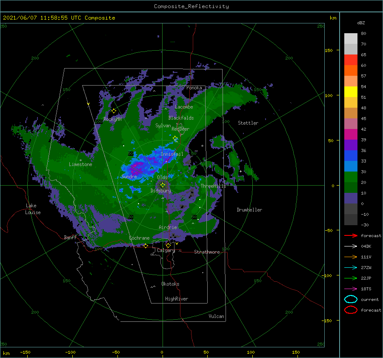Select yellow diamond marker beside RockyMH
This screenshot has width=383, height=358.
click(114, 111)
